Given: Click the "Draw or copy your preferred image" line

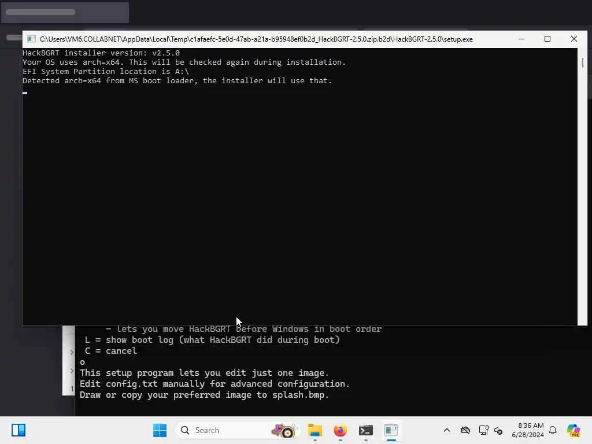Looking at the screenshot, I should [x=204, y=395].
